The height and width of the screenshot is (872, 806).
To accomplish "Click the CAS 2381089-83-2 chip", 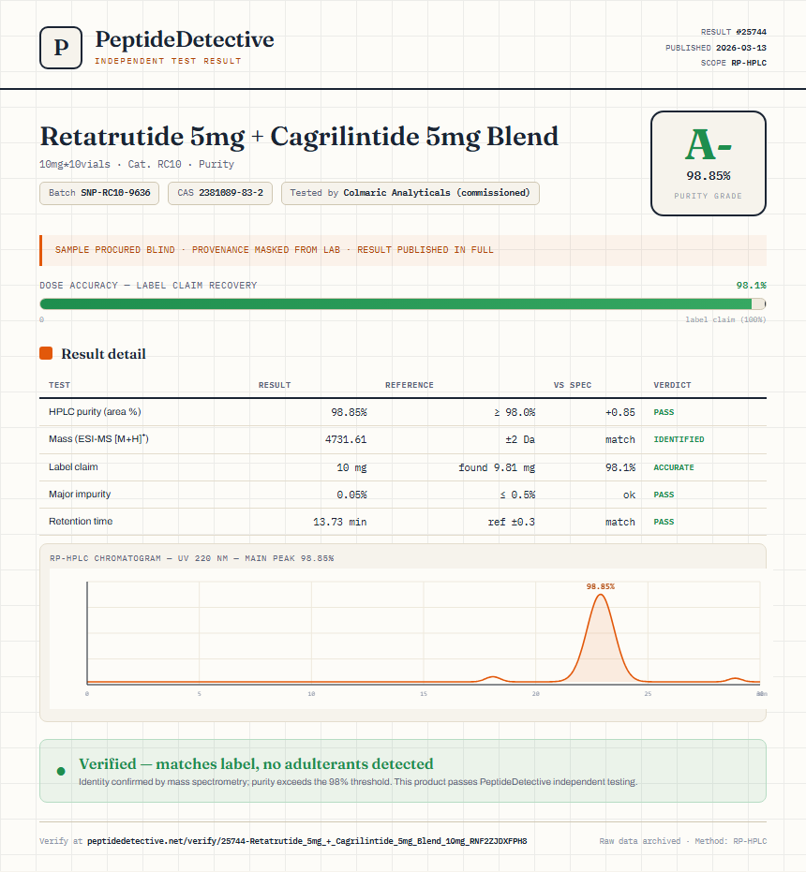I will 220,193.
